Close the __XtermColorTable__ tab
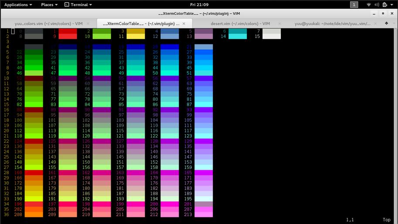Image resolution: width=398 pixels, height=224 pixels. 184,24
